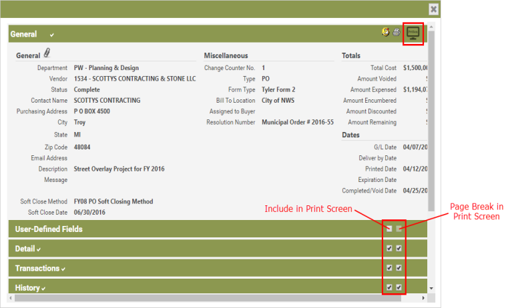Open the paperclip attachments icon beside General
The image size is (506, 308).
pos(47,54)
